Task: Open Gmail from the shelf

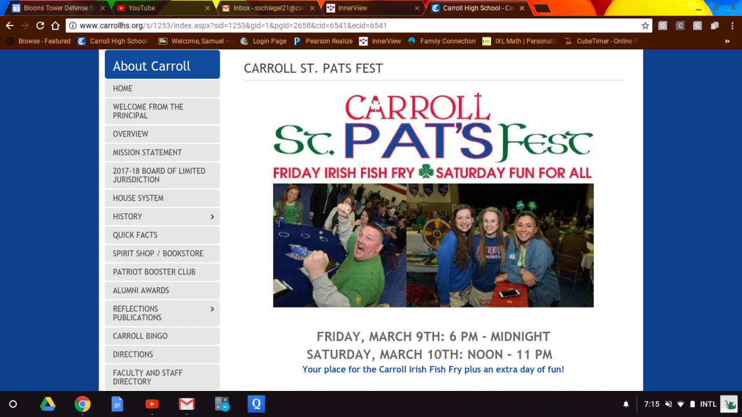Action: [187, 404]
